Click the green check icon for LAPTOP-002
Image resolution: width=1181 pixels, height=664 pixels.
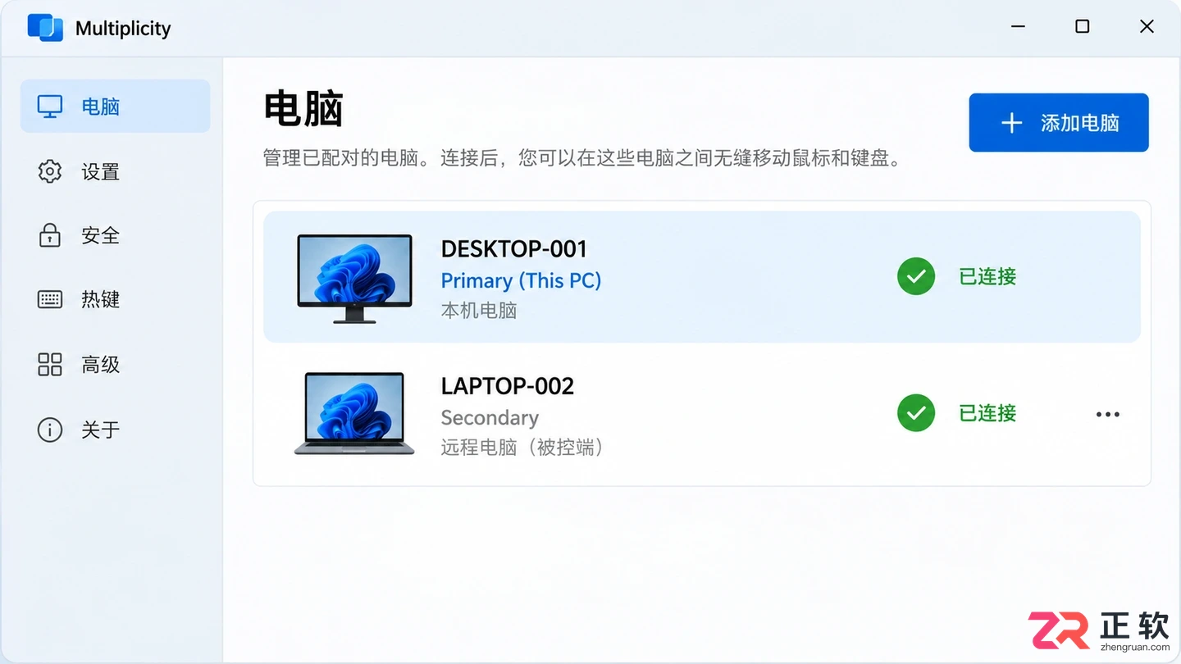tap(916, 413)
